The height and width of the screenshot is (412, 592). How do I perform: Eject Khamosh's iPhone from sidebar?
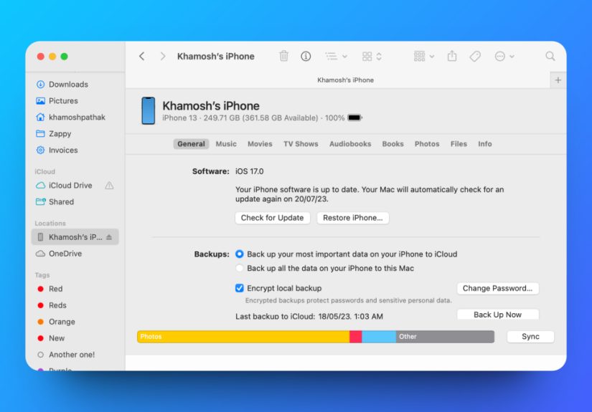click(109, 237)
